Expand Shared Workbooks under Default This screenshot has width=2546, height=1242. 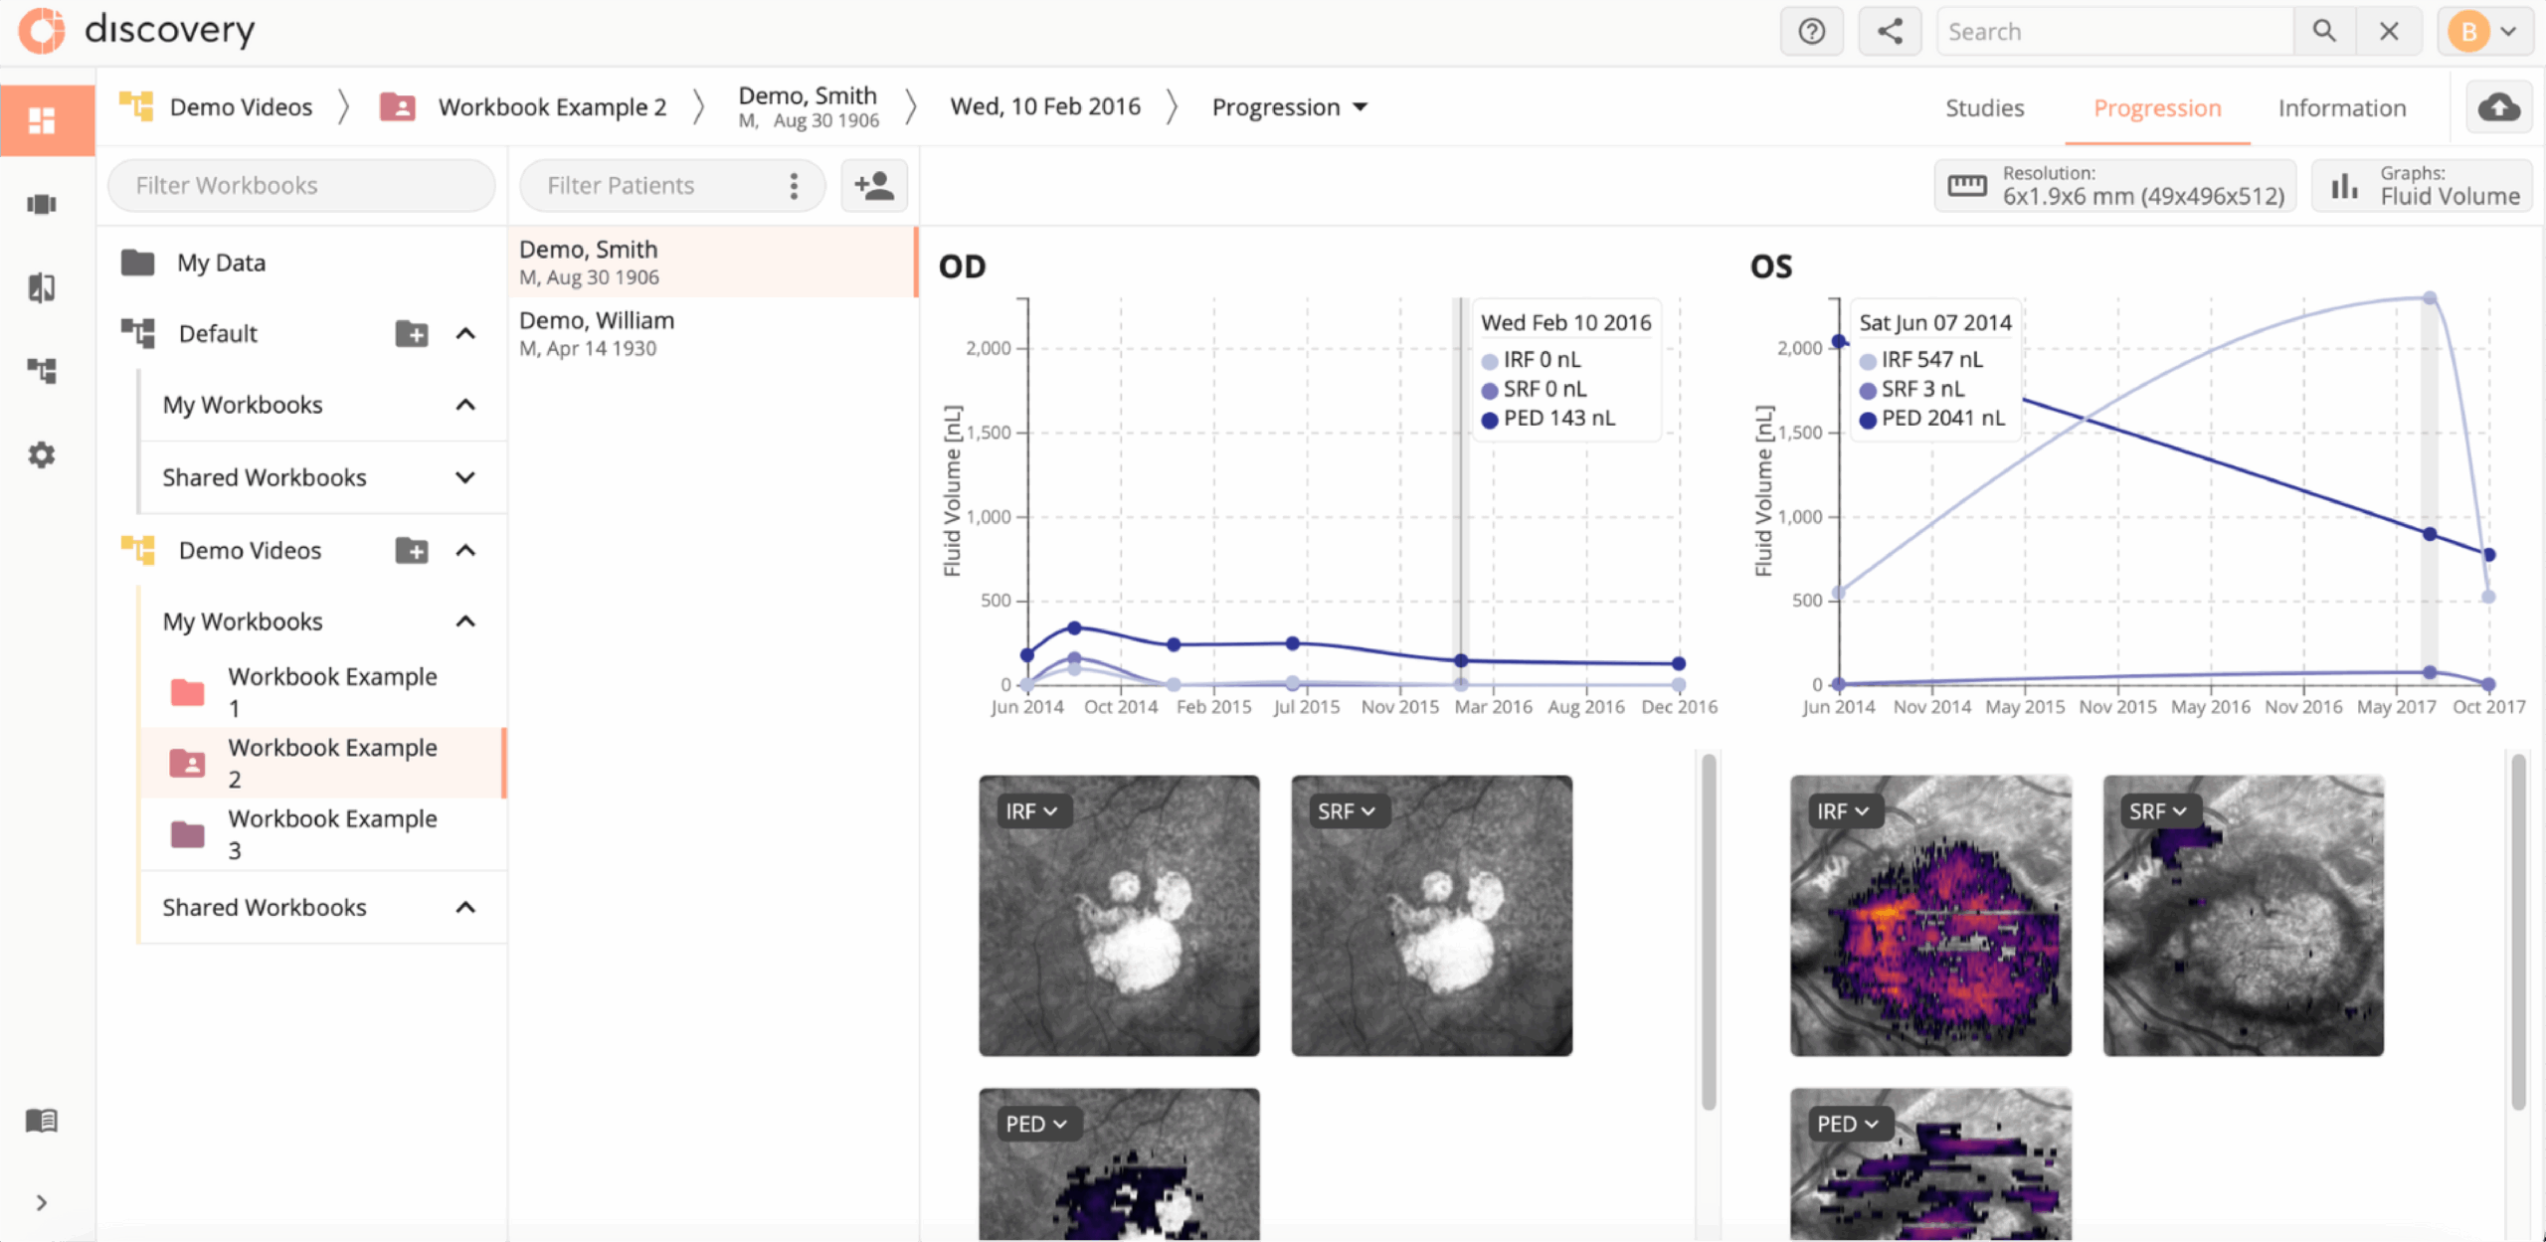point(464,478)
